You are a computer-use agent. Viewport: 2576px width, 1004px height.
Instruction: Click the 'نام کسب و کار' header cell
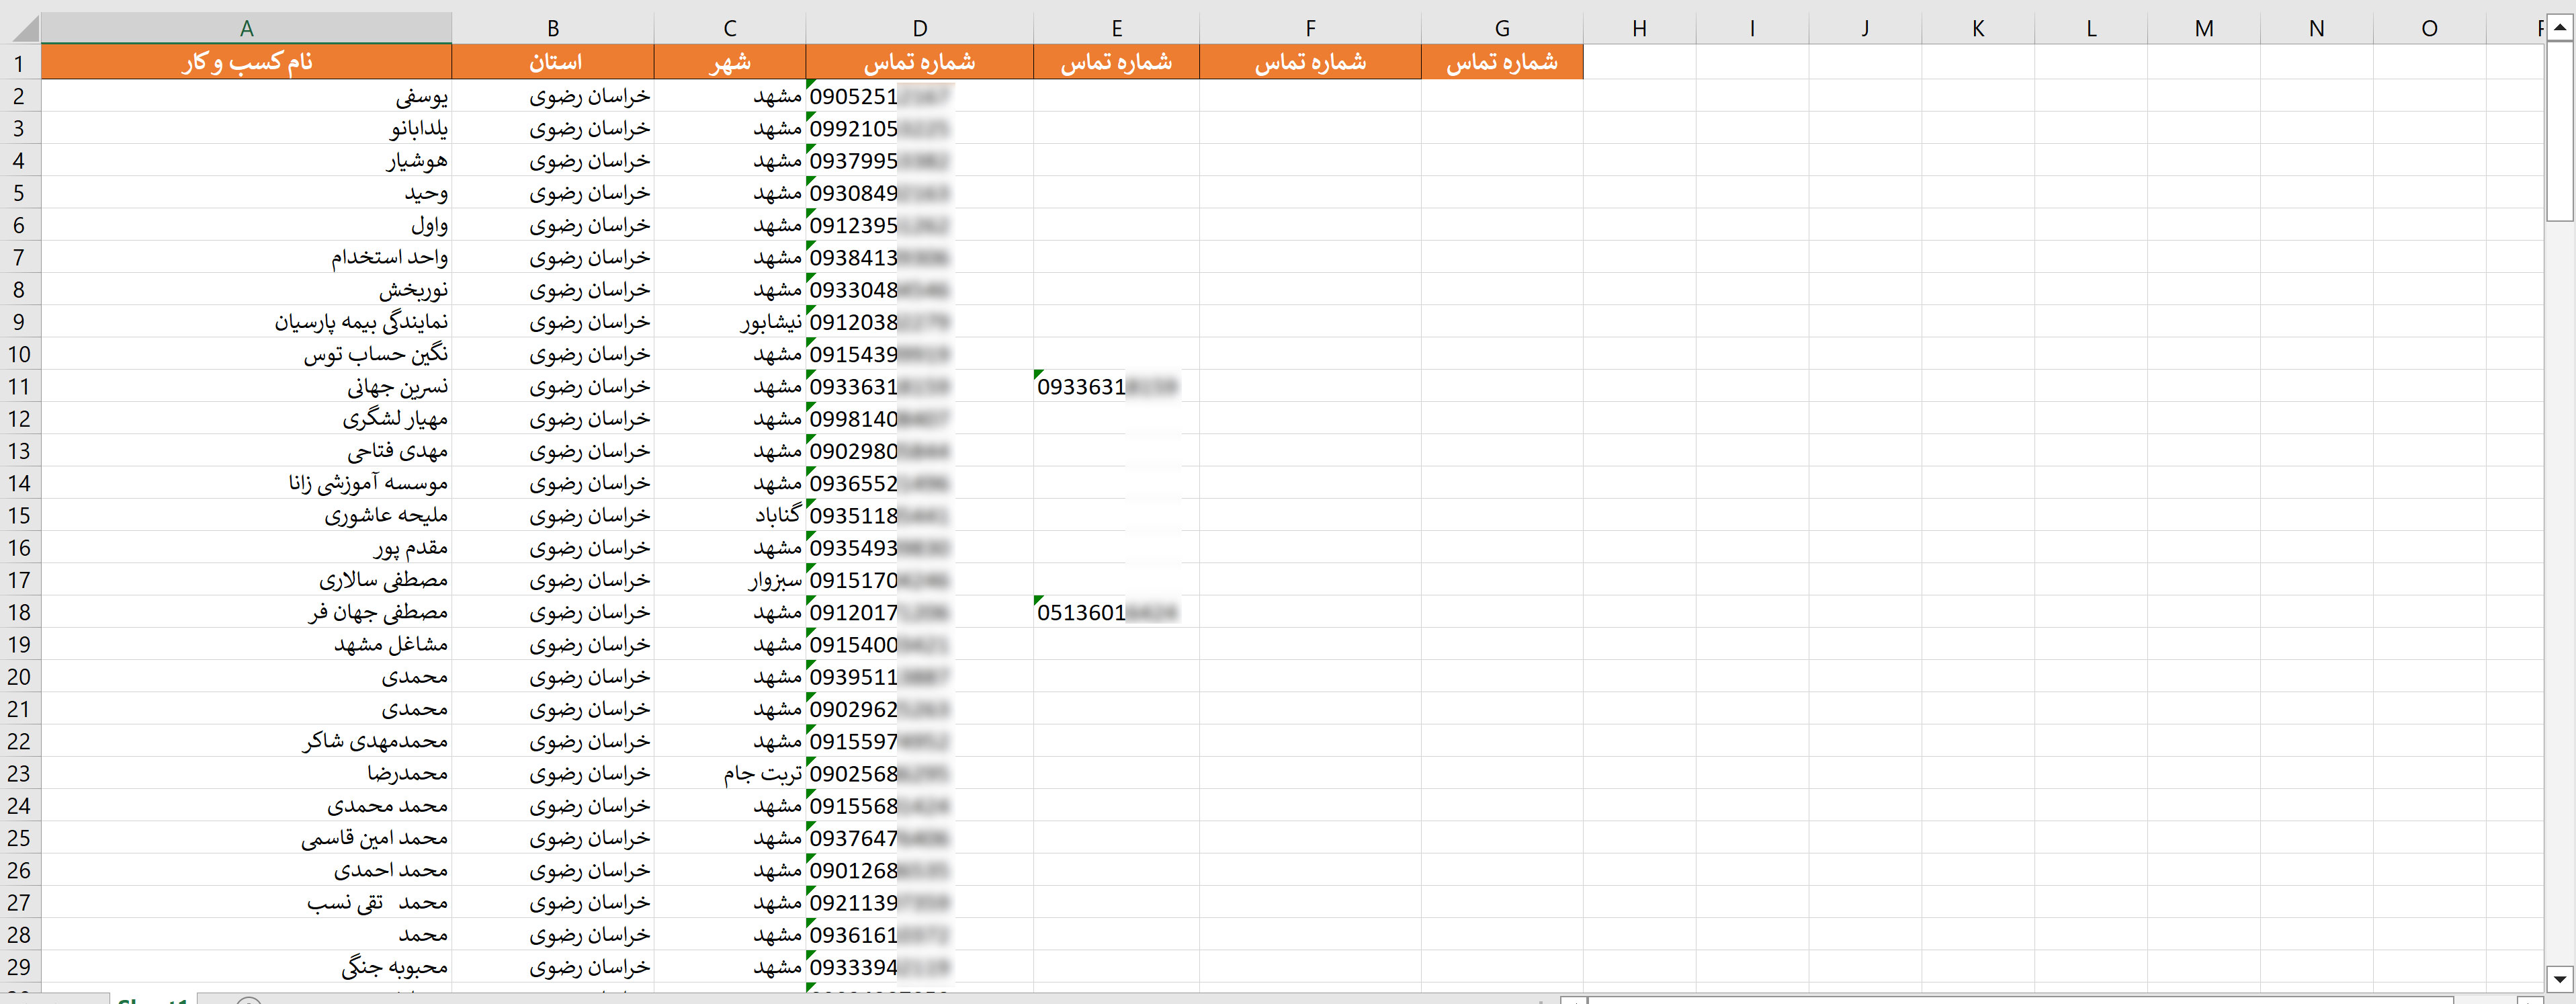246,62
